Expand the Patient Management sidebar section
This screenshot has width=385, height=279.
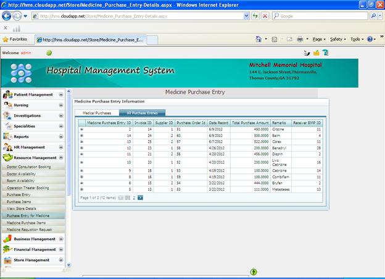[x=61, y=94]
